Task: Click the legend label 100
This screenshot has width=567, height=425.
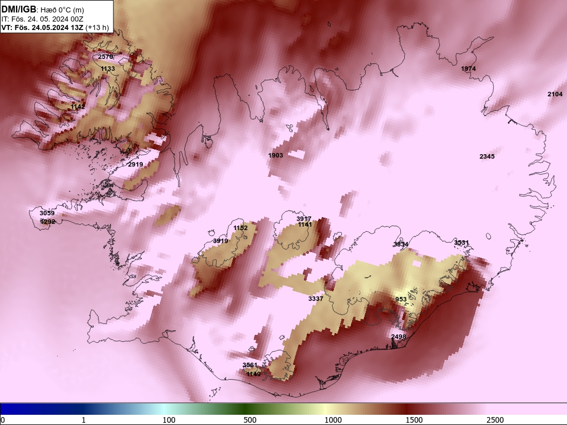Action: pyautogui.click(x=169, y=420)
